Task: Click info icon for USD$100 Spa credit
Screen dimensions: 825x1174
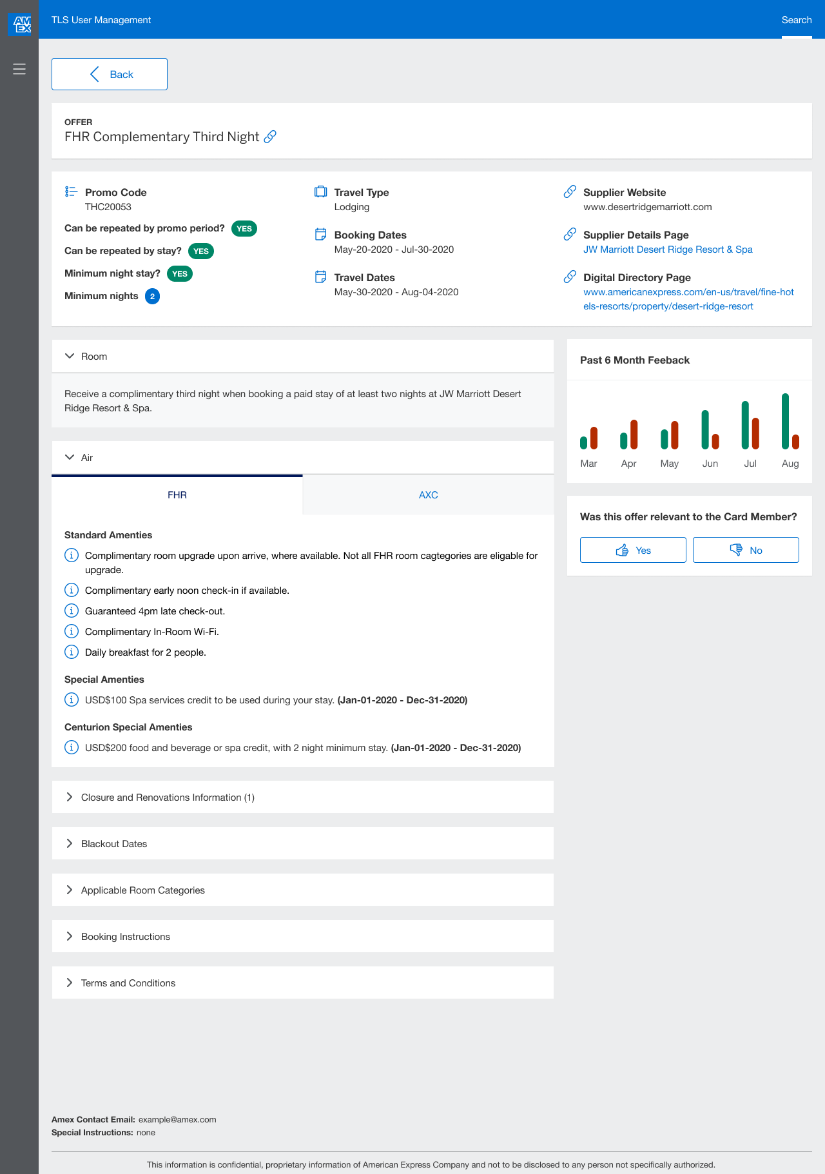Action: click(x=72, y=700)
